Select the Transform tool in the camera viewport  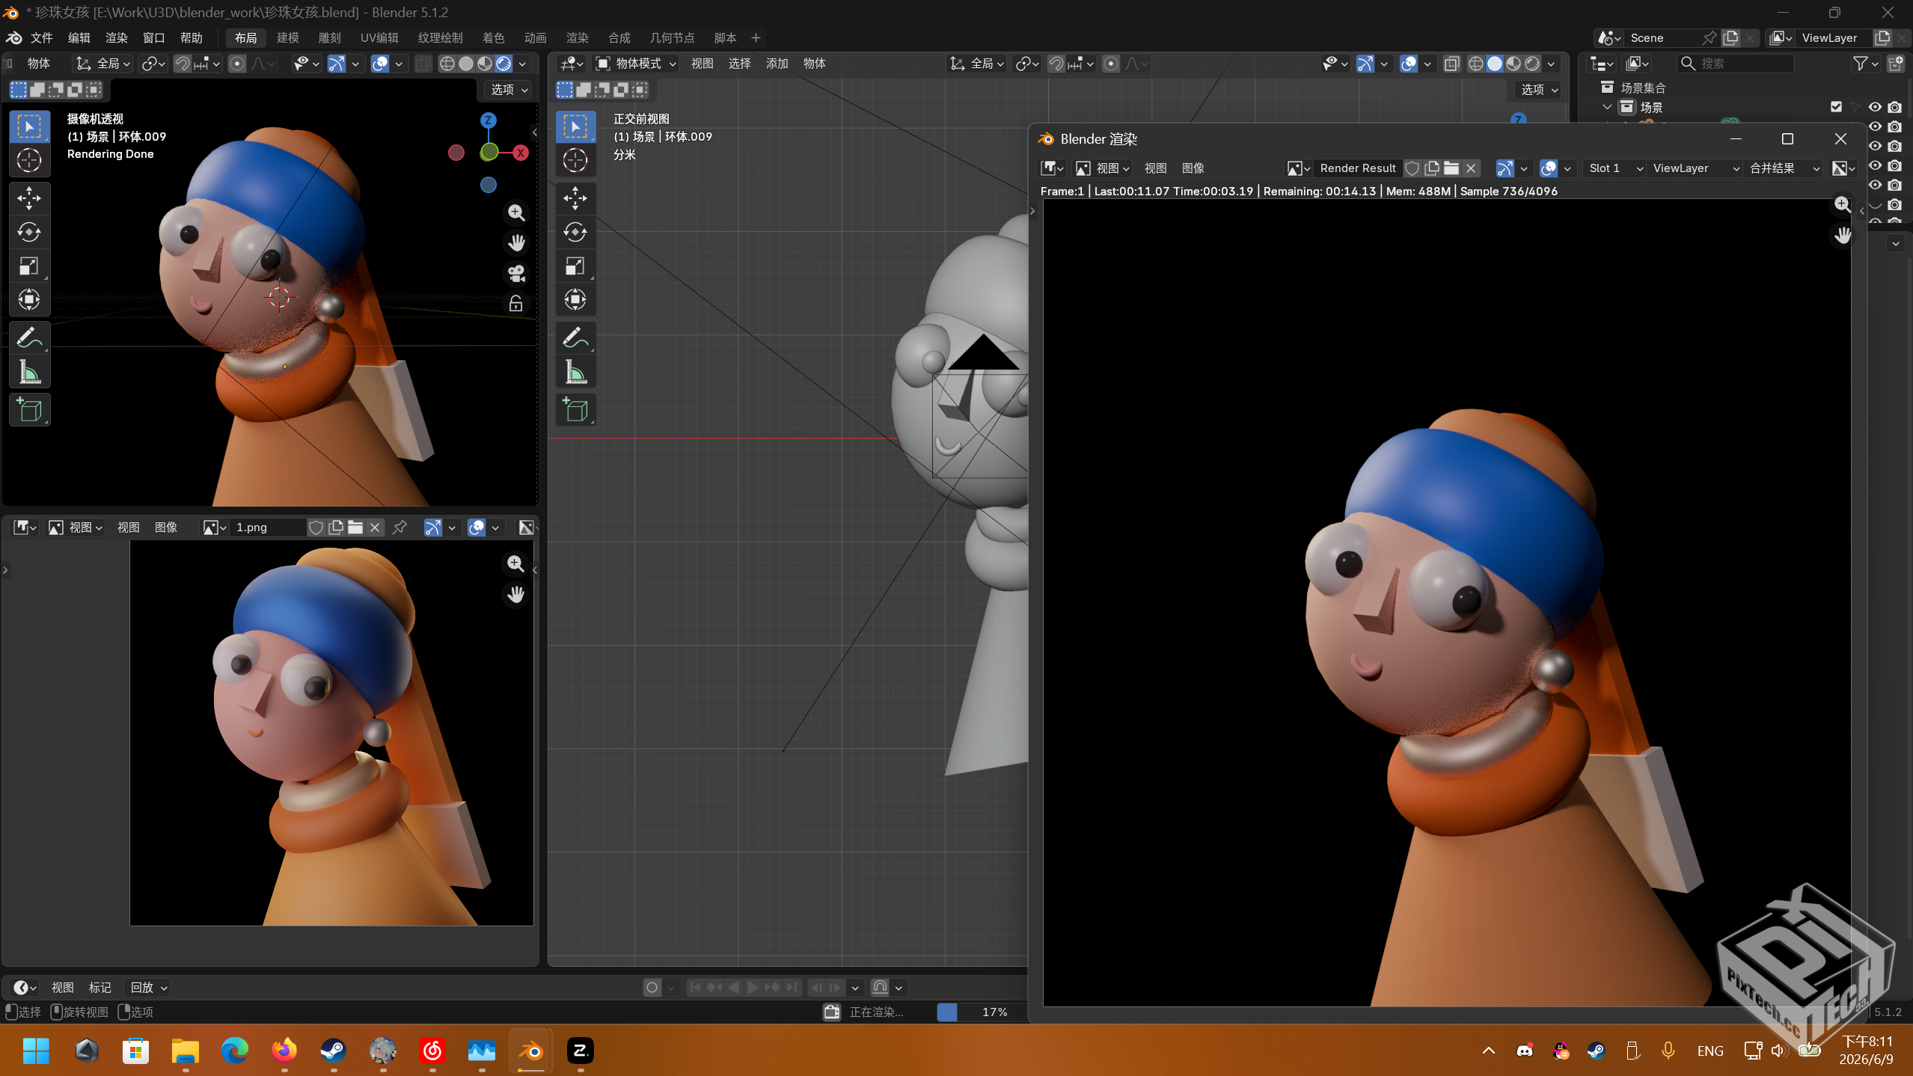pos(29,300)
